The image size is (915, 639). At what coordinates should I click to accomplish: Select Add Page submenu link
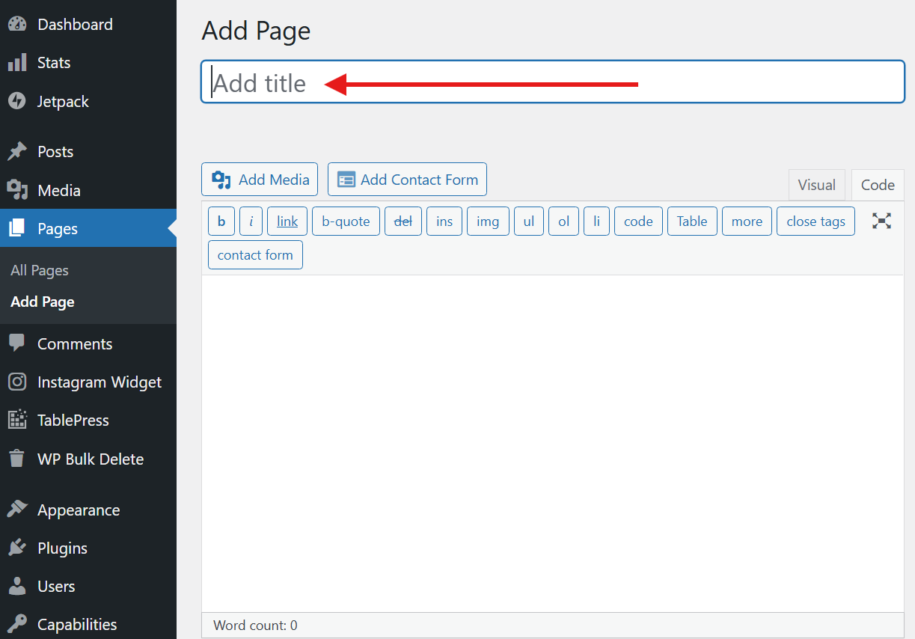[x=43, y=302]
